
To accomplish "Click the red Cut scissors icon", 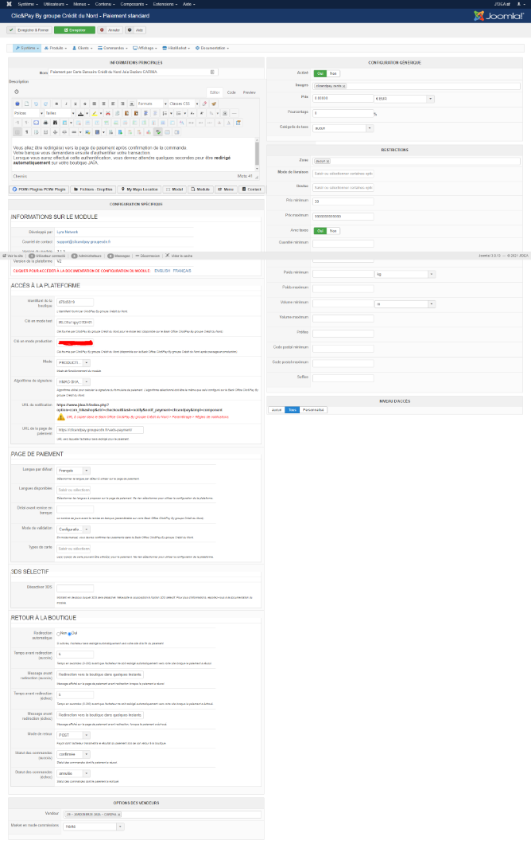I will click(108, 113).
